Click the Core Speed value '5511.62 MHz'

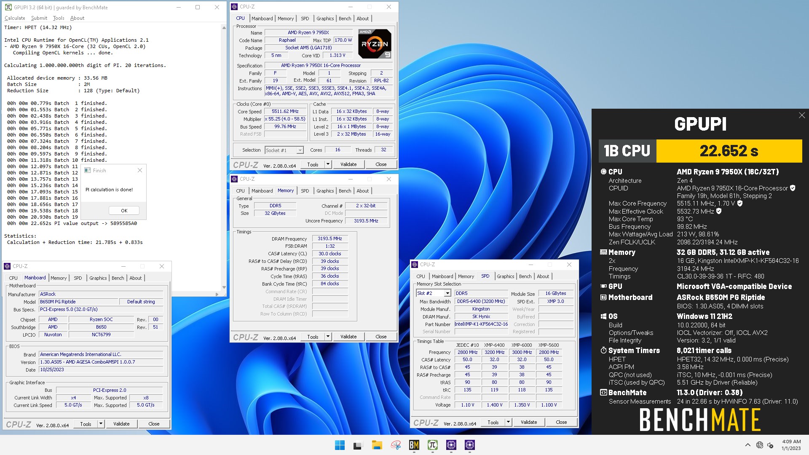285,112
